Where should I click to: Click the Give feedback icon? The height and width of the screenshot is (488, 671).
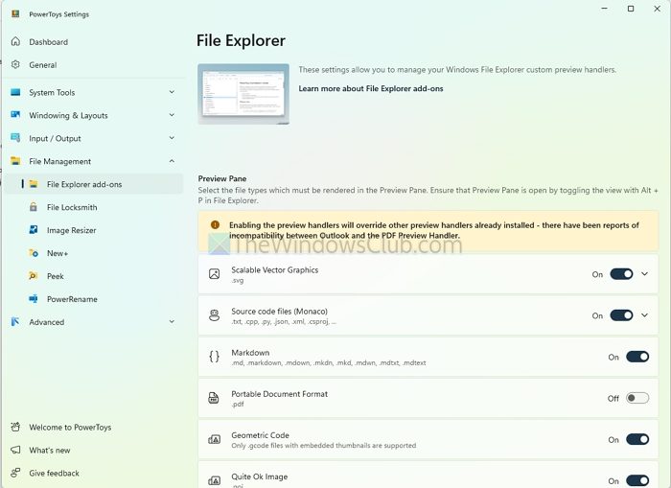(x=15, y=473)
